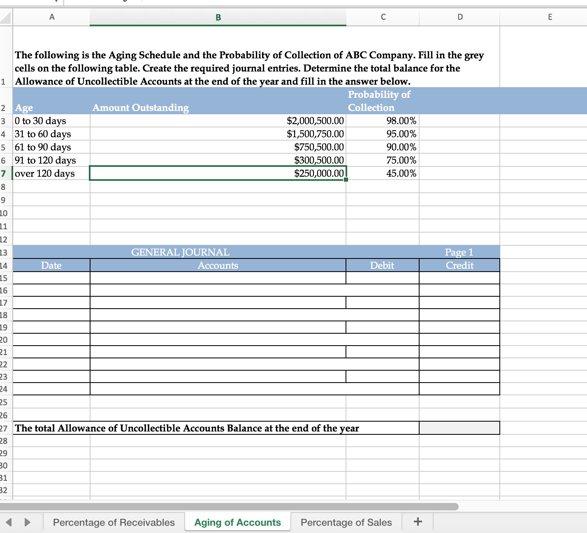Viewport: 587px width, 533px height.
Task: Select the 'over 120 days' cell
Action: (51, 173)
